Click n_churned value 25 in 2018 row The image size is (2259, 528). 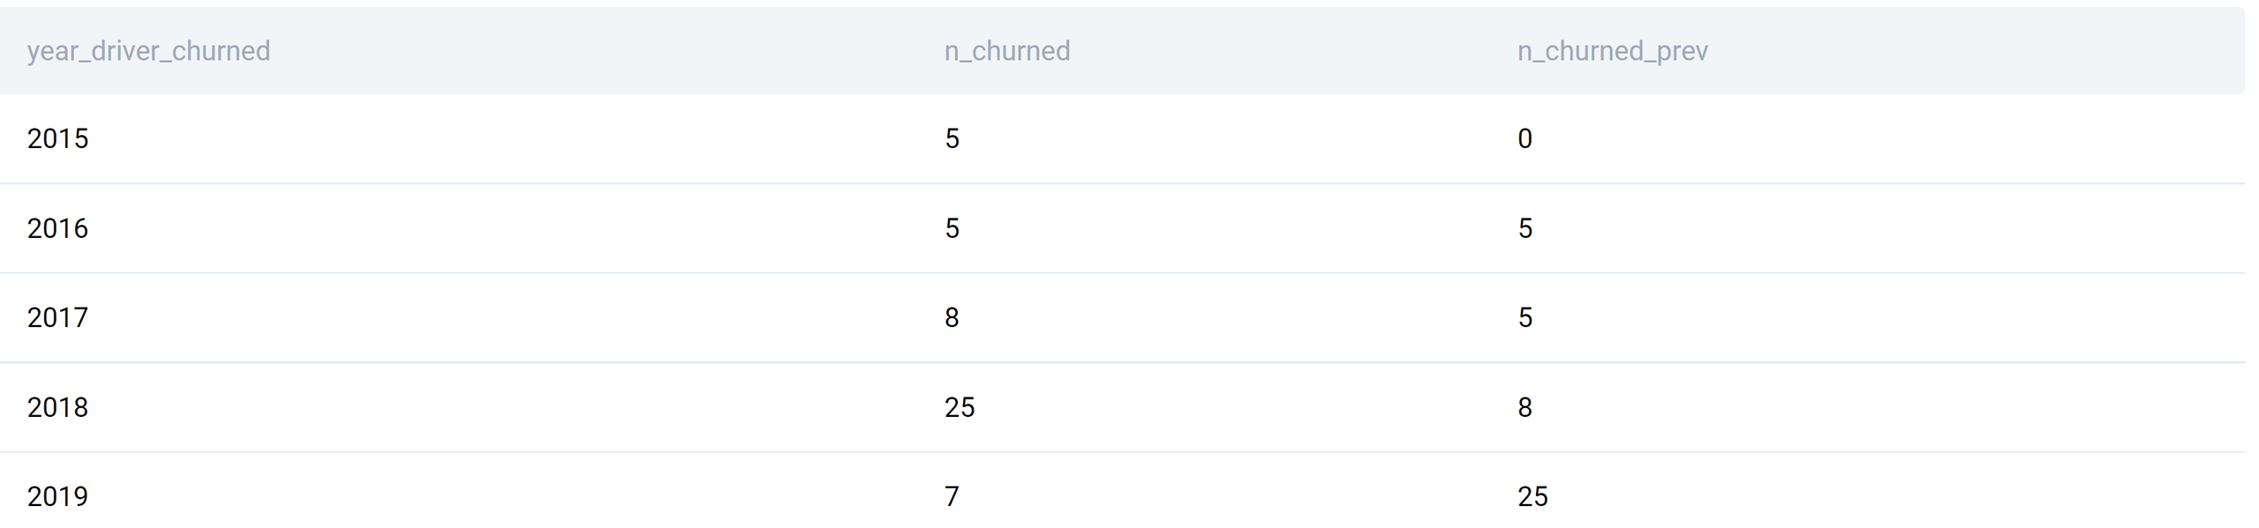coord(960,407)
